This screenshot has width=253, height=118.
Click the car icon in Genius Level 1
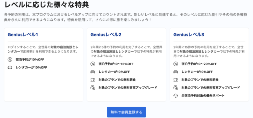pos(10,67)
